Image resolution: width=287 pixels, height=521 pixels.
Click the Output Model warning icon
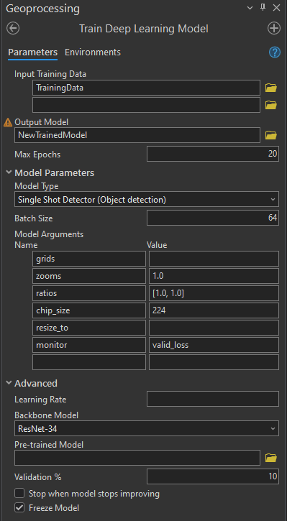8,123
